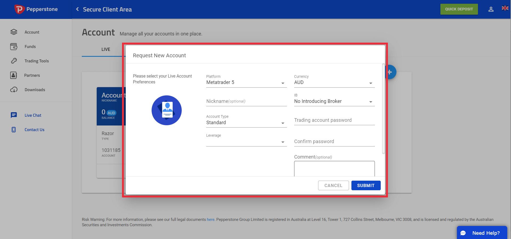Click the Partners contact icon
511x239 pixels.
tap(14, 75)
